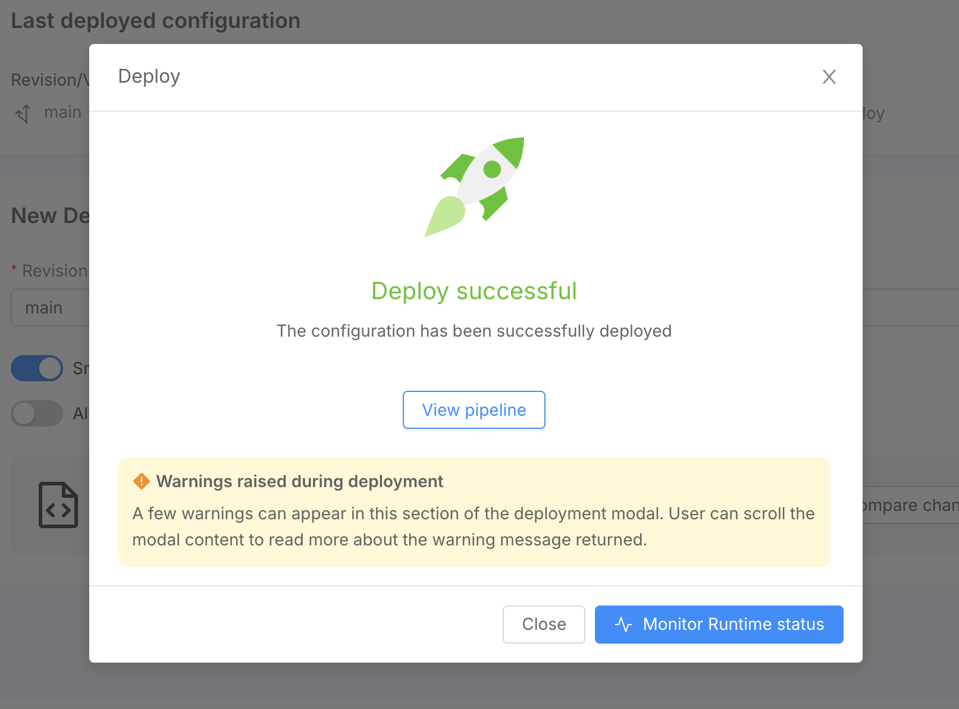Click the View pipeline button
This screenshot has width=959, height=709.
pos(474,410)
